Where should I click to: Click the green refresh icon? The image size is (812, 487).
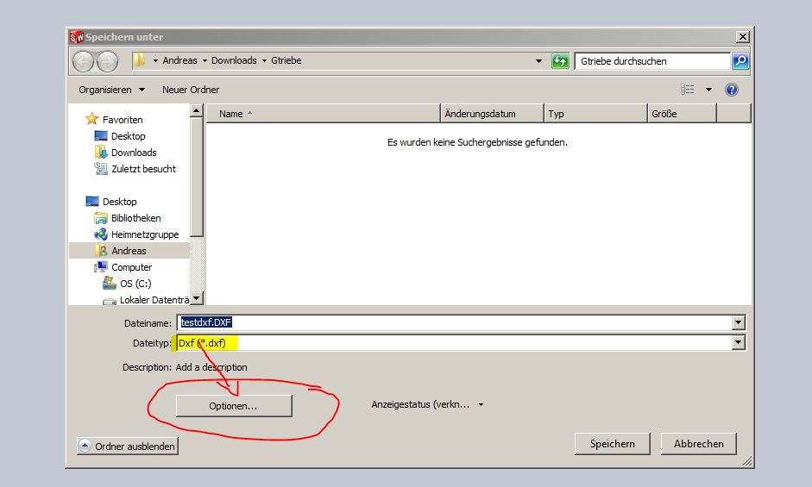coord(560,61)
